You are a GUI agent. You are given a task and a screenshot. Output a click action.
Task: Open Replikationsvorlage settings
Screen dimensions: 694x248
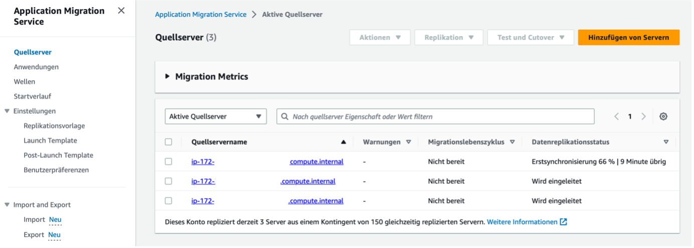(x=54, y=126)
